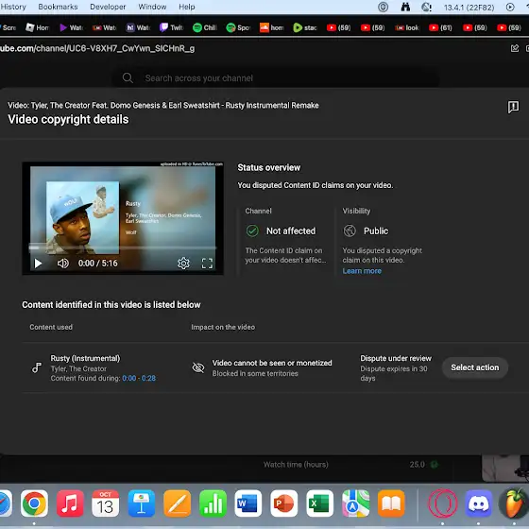Open the History menu
The width and height of the screenshot is (529, 529).
(x=13, y=7)
